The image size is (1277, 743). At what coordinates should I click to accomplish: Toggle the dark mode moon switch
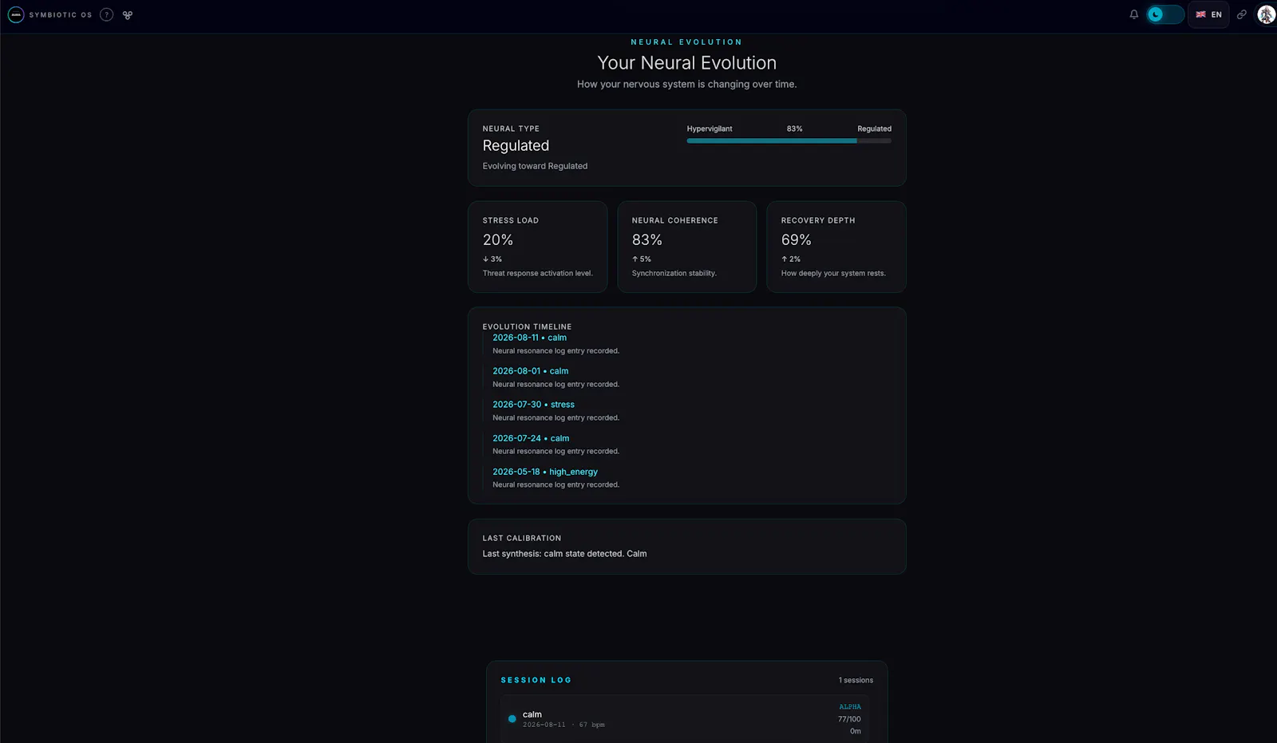tap(1165, 14)
